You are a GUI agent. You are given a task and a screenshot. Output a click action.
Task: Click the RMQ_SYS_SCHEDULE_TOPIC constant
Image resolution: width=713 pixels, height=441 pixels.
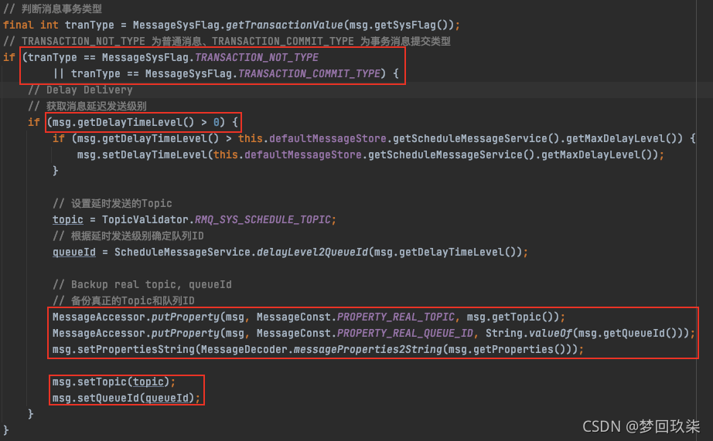[264, 219]
